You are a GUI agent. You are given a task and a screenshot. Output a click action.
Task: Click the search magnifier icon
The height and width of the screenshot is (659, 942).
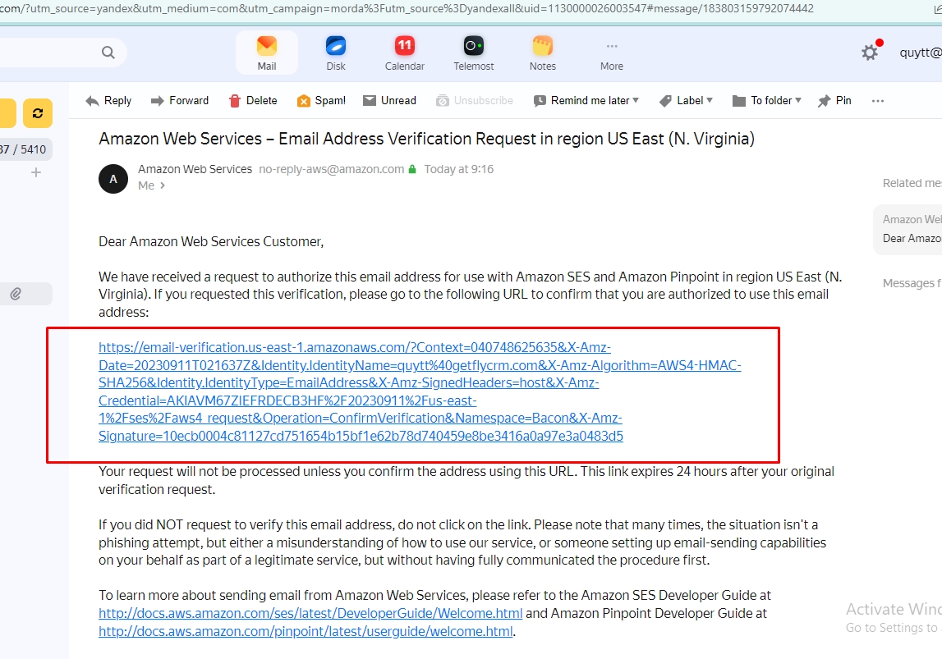pos(108,53)
